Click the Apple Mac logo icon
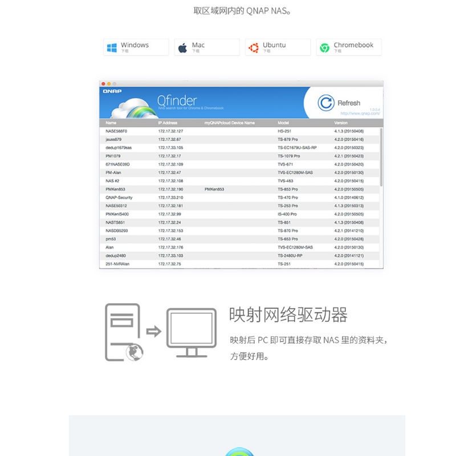This screenshot has height=456, width=456. click(x=182, y=47)
